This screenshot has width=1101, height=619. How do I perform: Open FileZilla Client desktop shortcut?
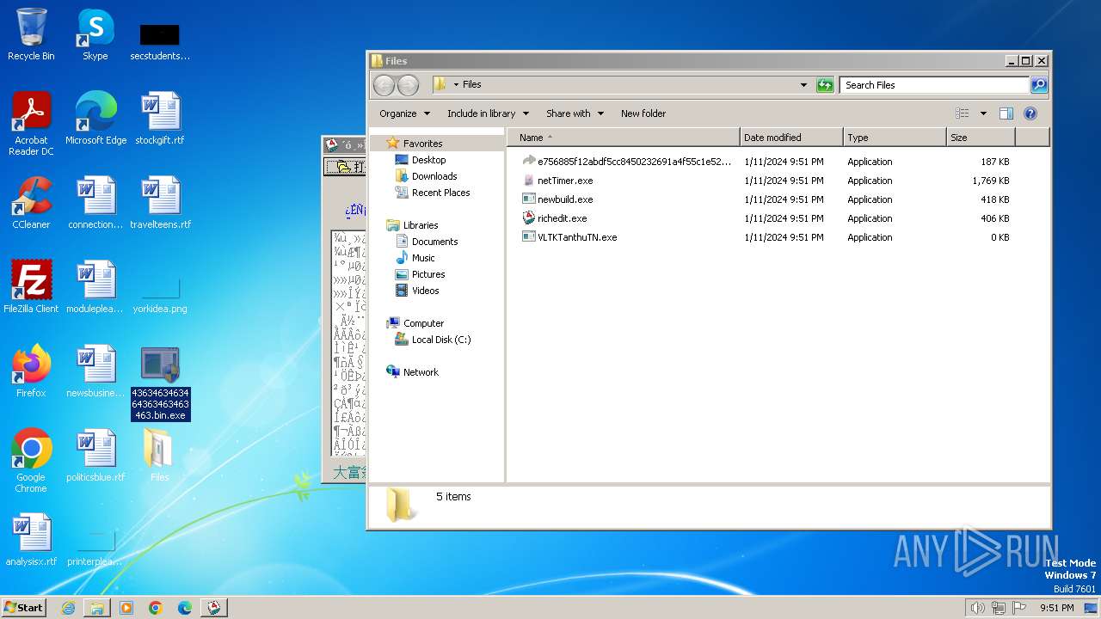pos(31,286)
